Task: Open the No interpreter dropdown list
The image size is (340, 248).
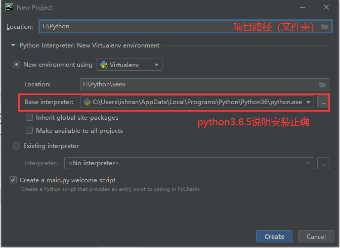Action: 189,163
